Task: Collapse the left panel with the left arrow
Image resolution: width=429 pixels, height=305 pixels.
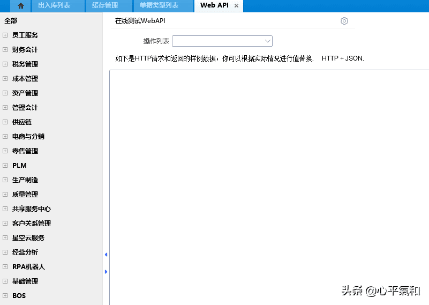Action: coord(106,255)
